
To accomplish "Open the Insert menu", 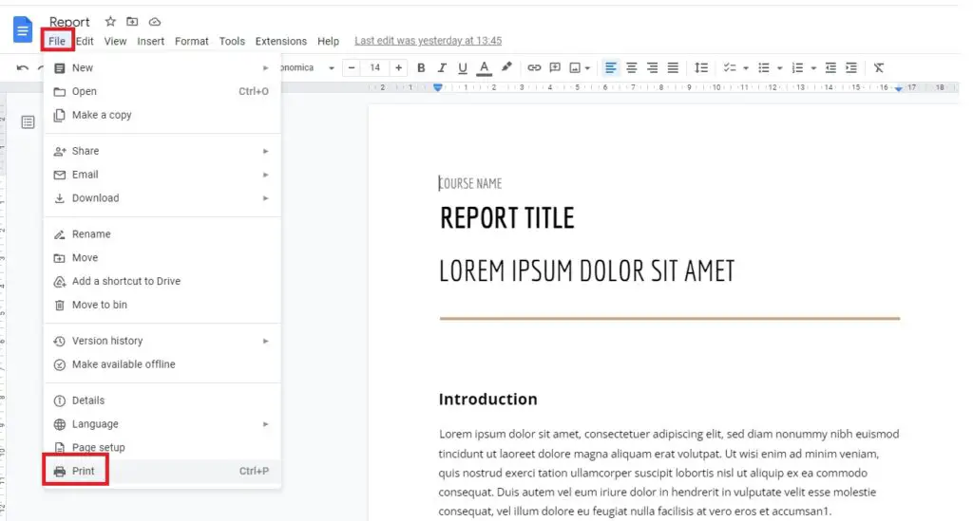I will coord(151,41).
